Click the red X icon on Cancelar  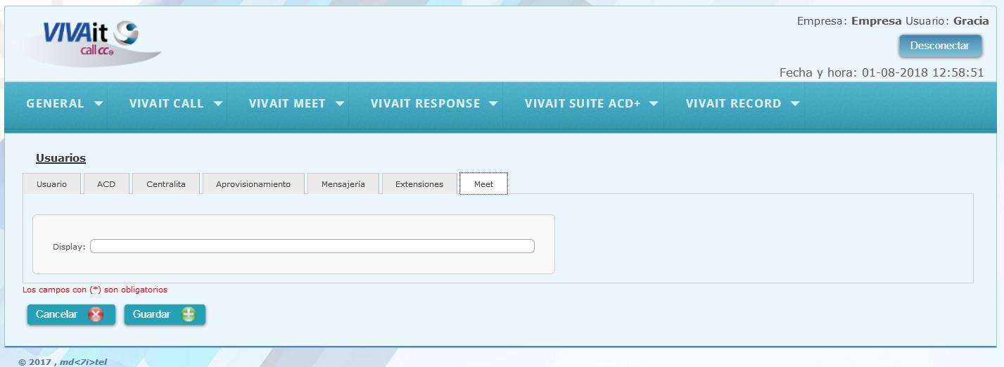tap(96, 315)
